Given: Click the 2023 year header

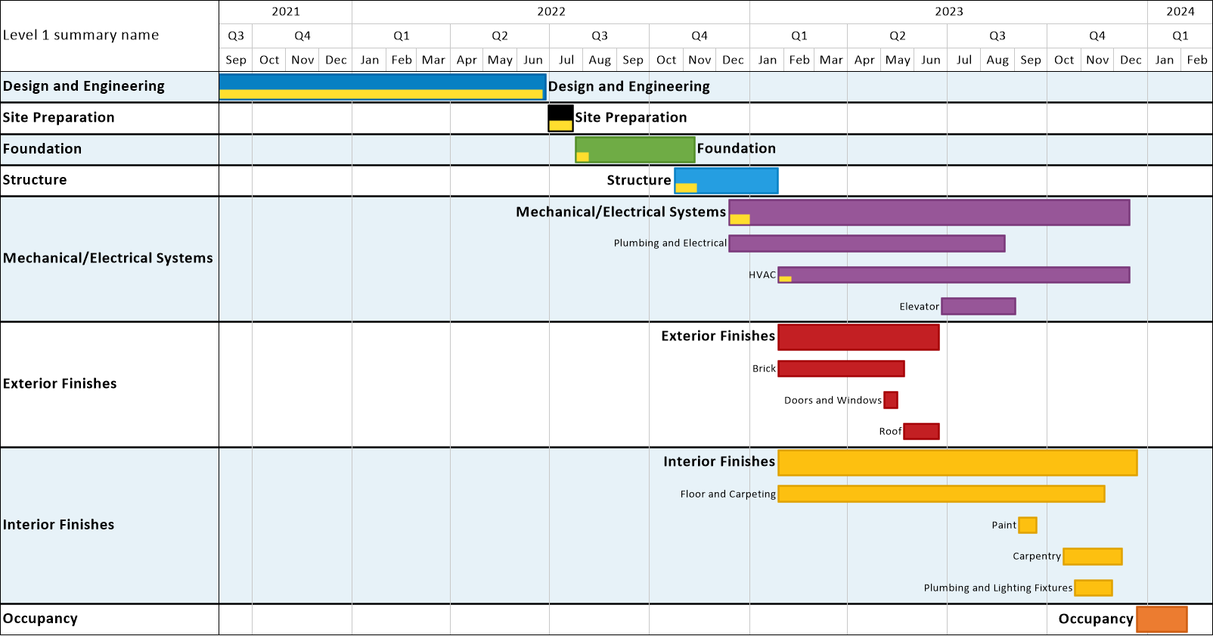Looking at the screenshot, I should tap(949, 11).
